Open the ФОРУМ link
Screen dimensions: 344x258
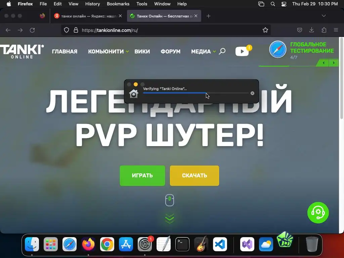coord(170,51)
